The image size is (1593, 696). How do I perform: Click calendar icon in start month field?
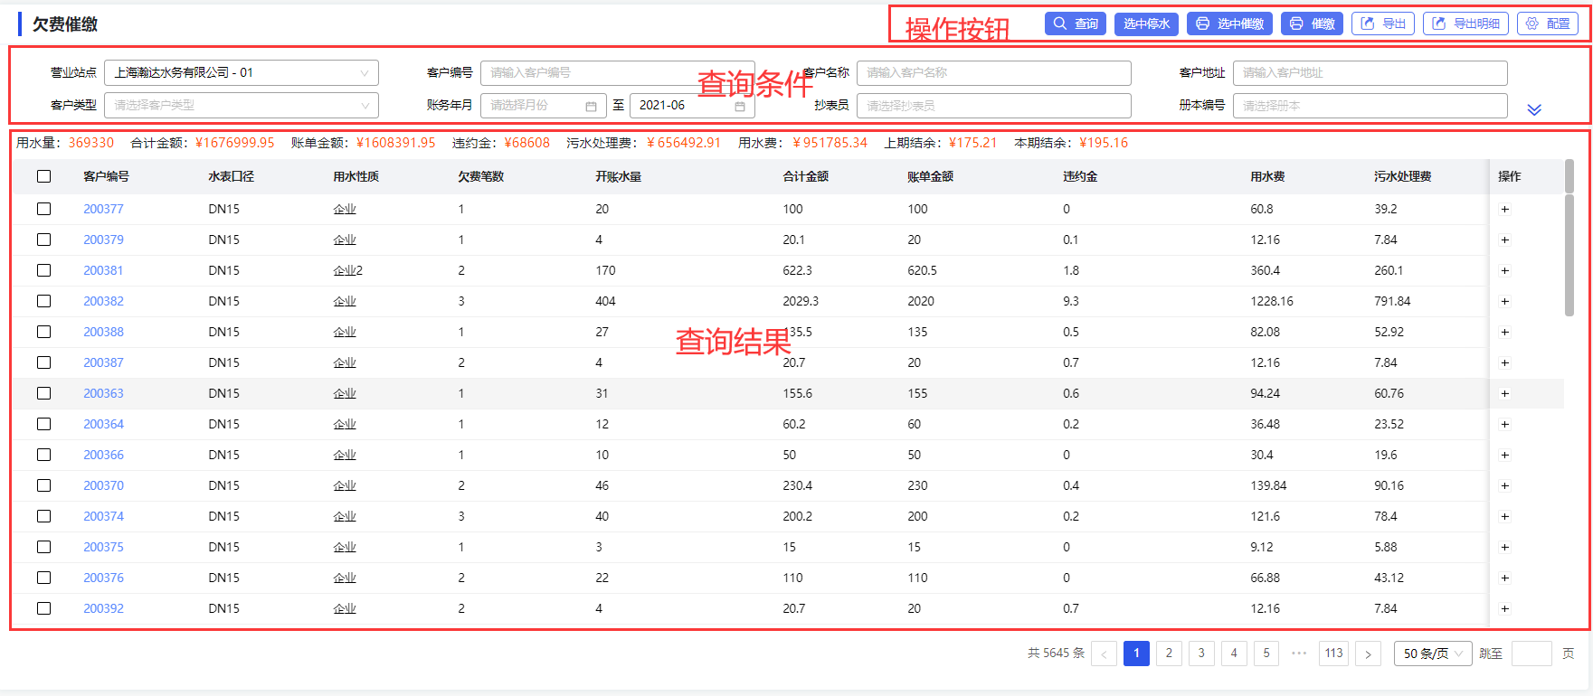point(591,106)
